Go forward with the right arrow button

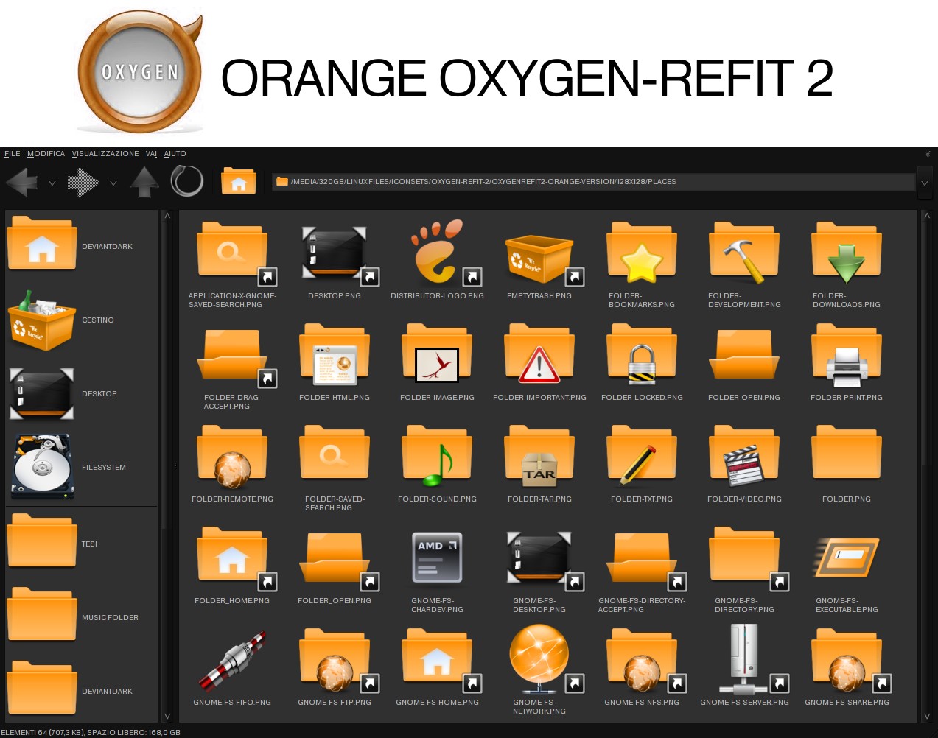tap(83, 182)
